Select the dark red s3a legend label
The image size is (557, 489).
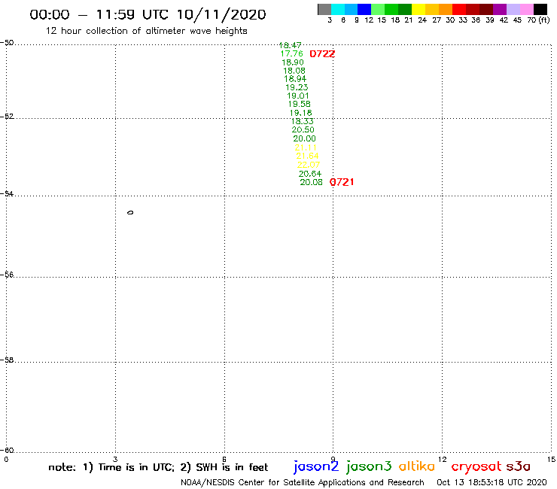click(x=519, y=466)
